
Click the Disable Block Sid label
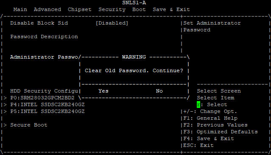[x=39, y=23]
